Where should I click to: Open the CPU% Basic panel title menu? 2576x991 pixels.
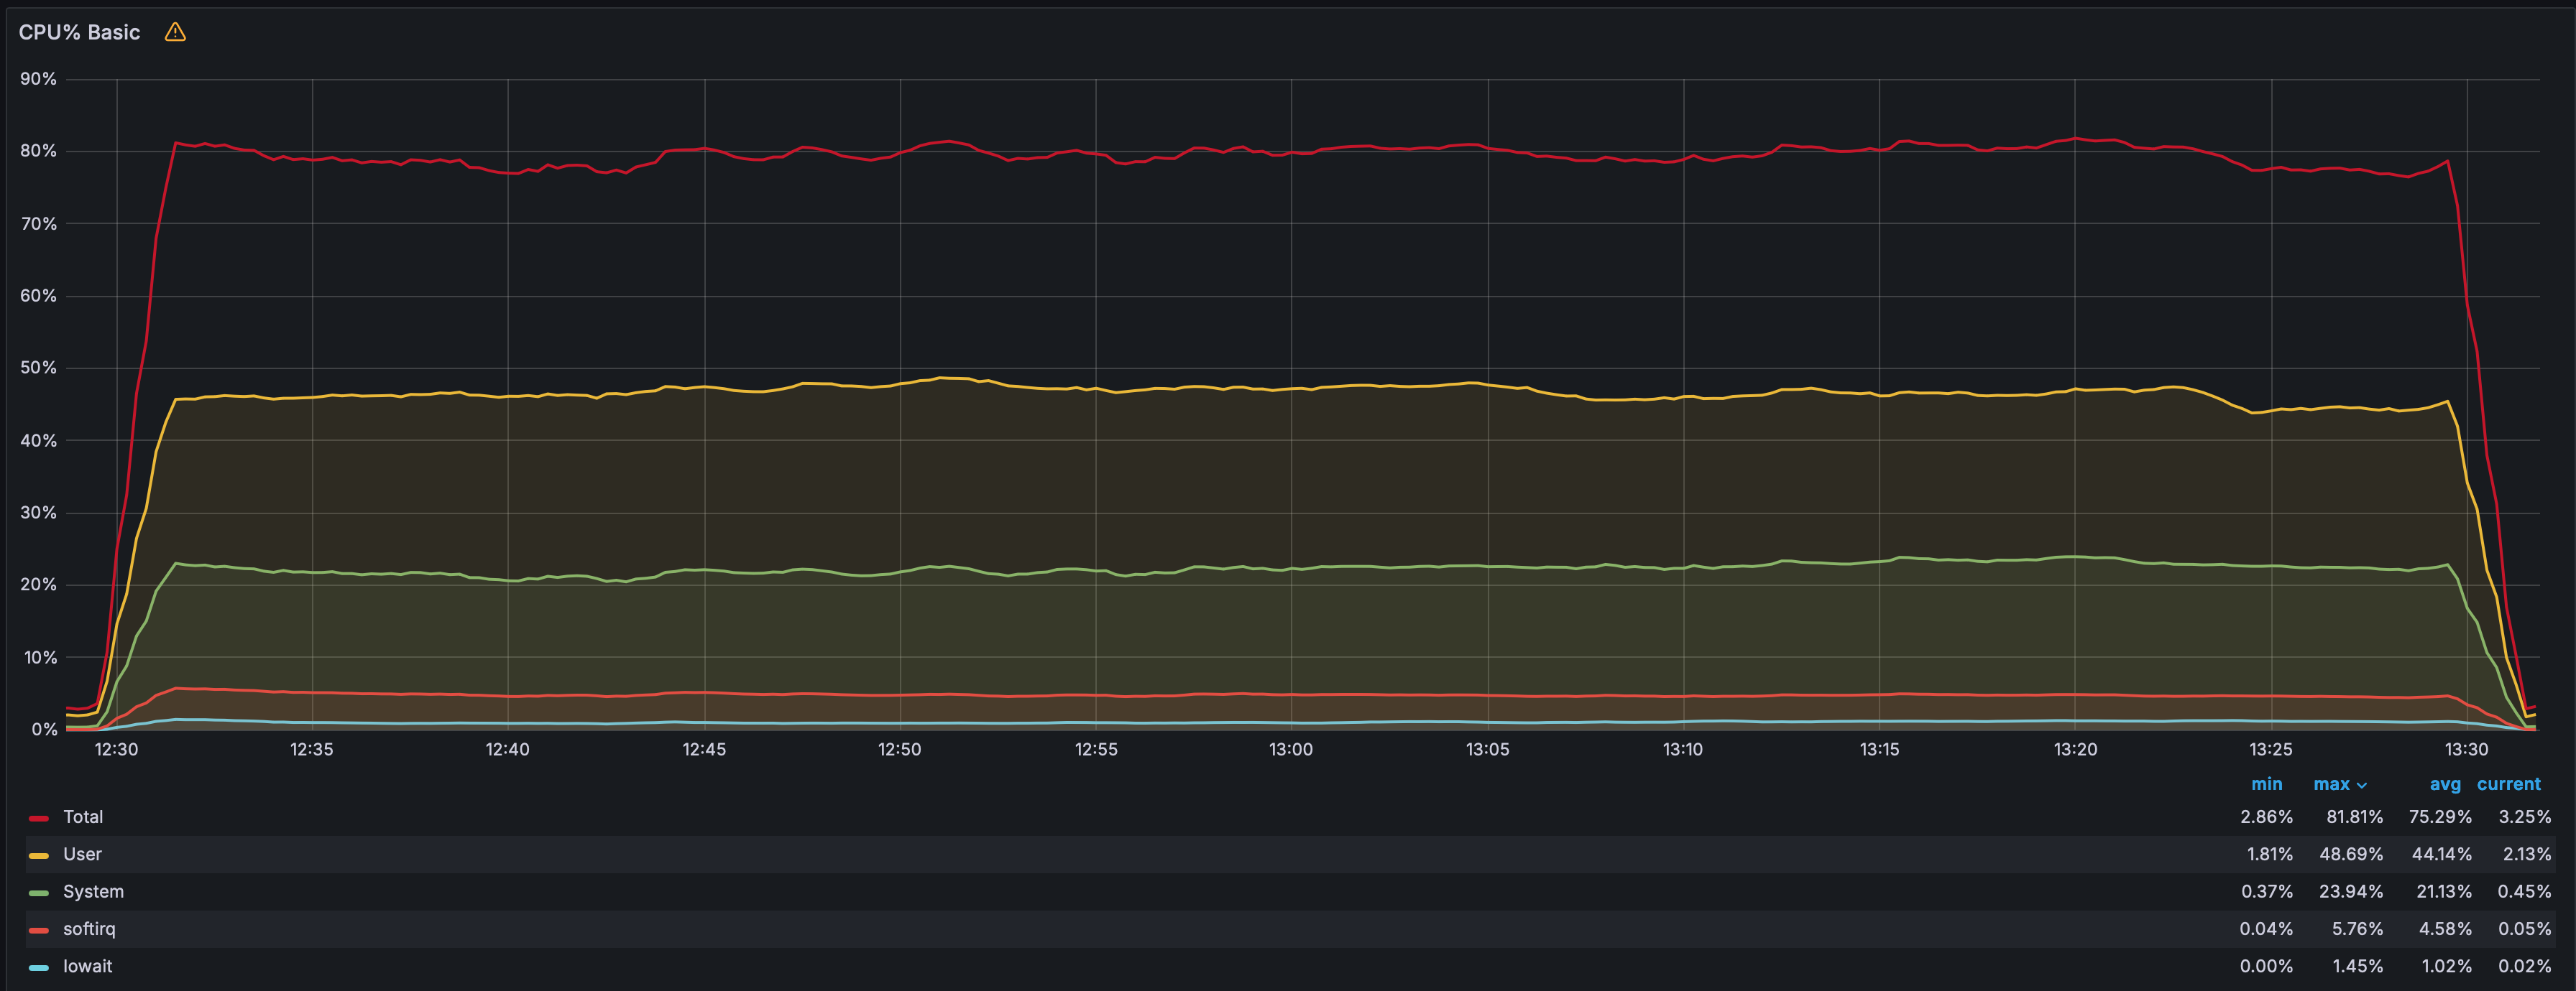coord(79,32)
